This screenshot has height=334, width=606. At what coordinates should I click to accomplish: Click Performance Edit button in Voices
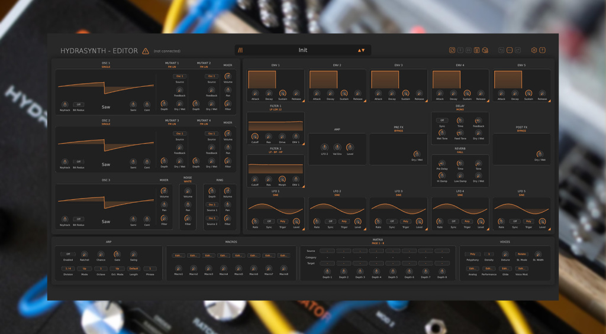[489, 269]
